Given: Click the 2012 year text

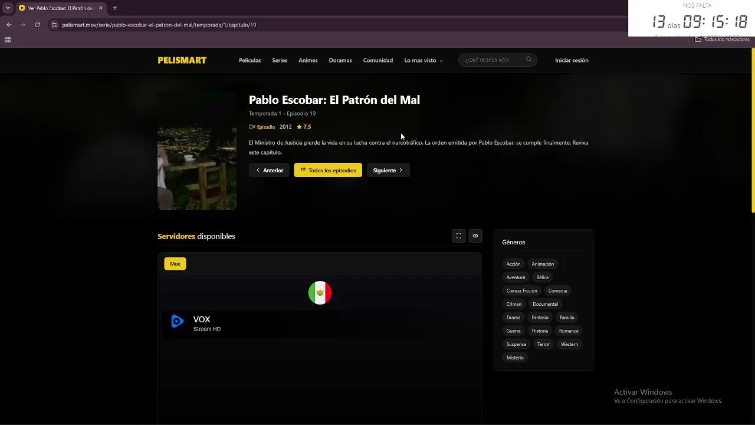Looking at the screenshot, I should tap(285, 127).
